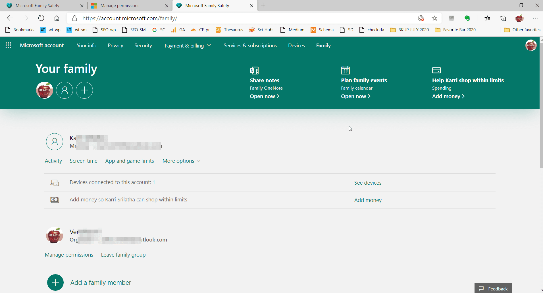Click the green Add a family member plus
Image resolution: width=543 pixels, height=293 pixels.
[55, 282]
